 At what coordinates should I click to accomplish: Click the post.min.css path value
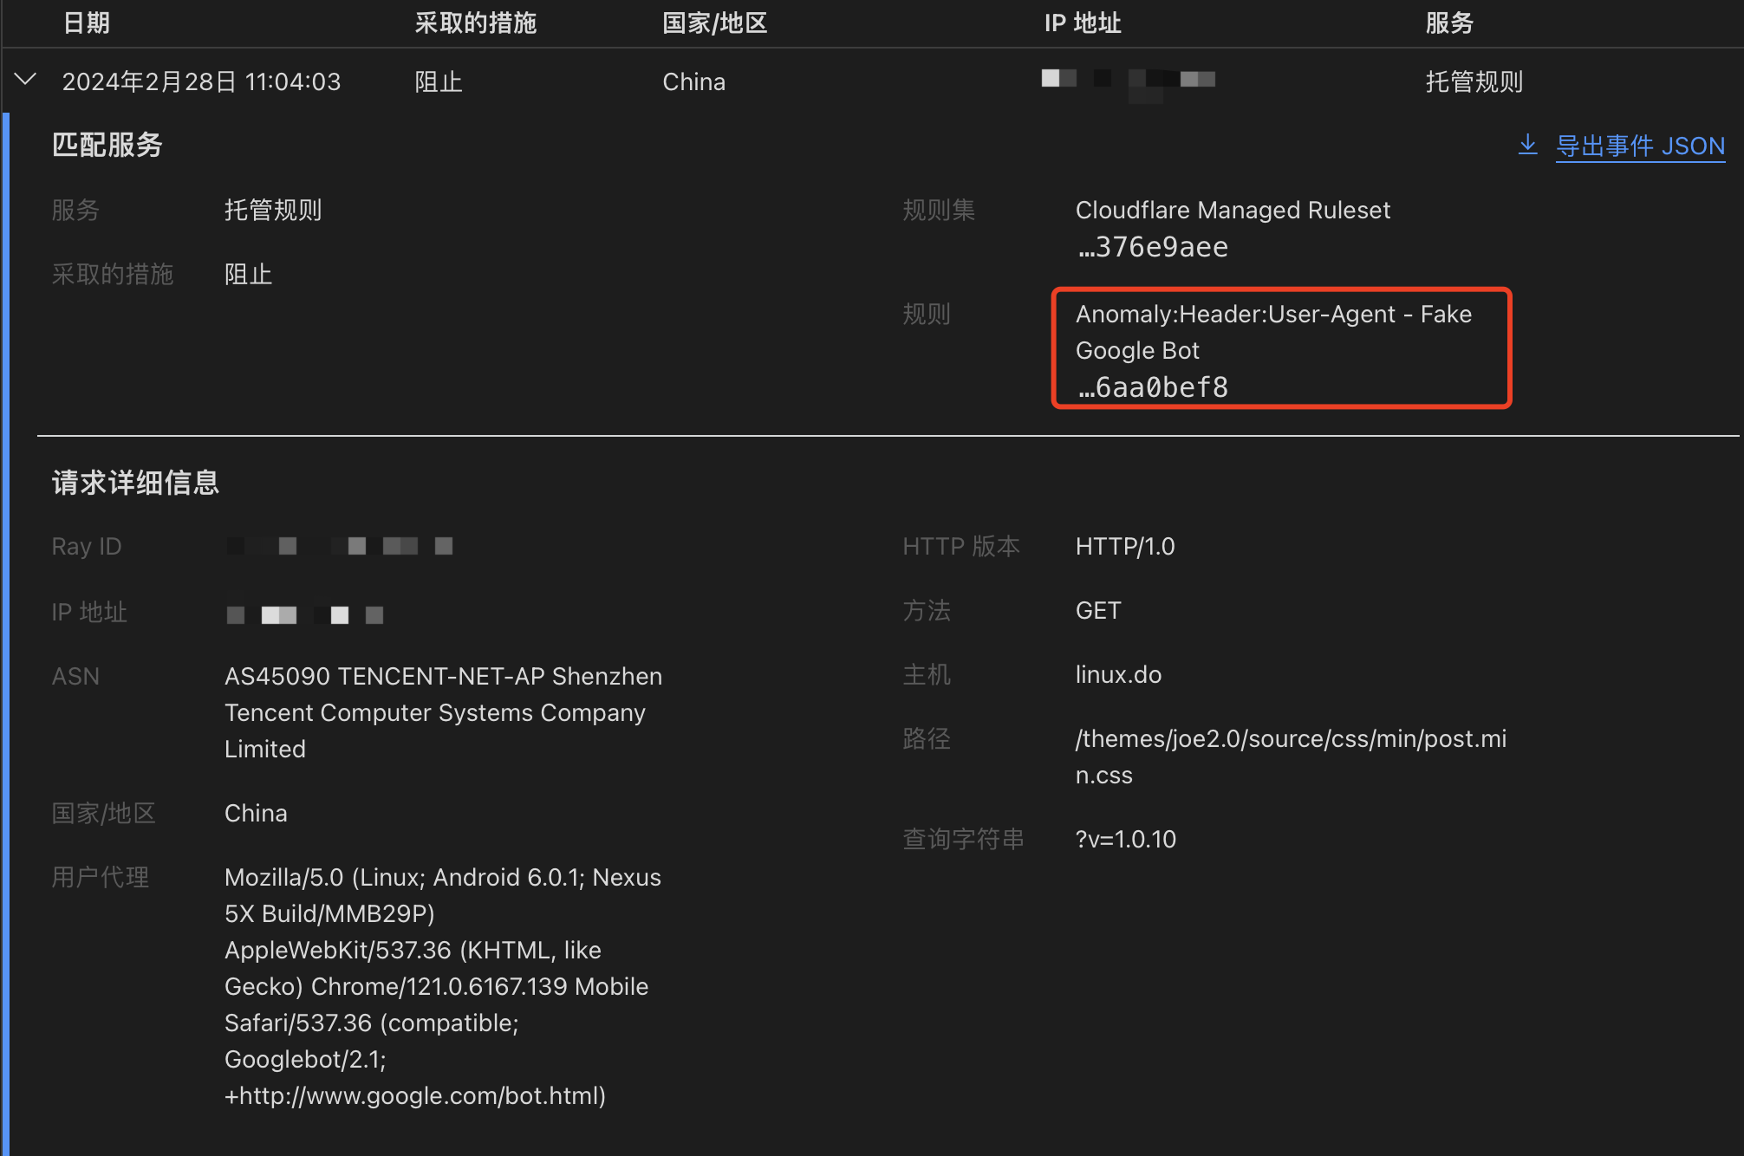(1291, 757)
